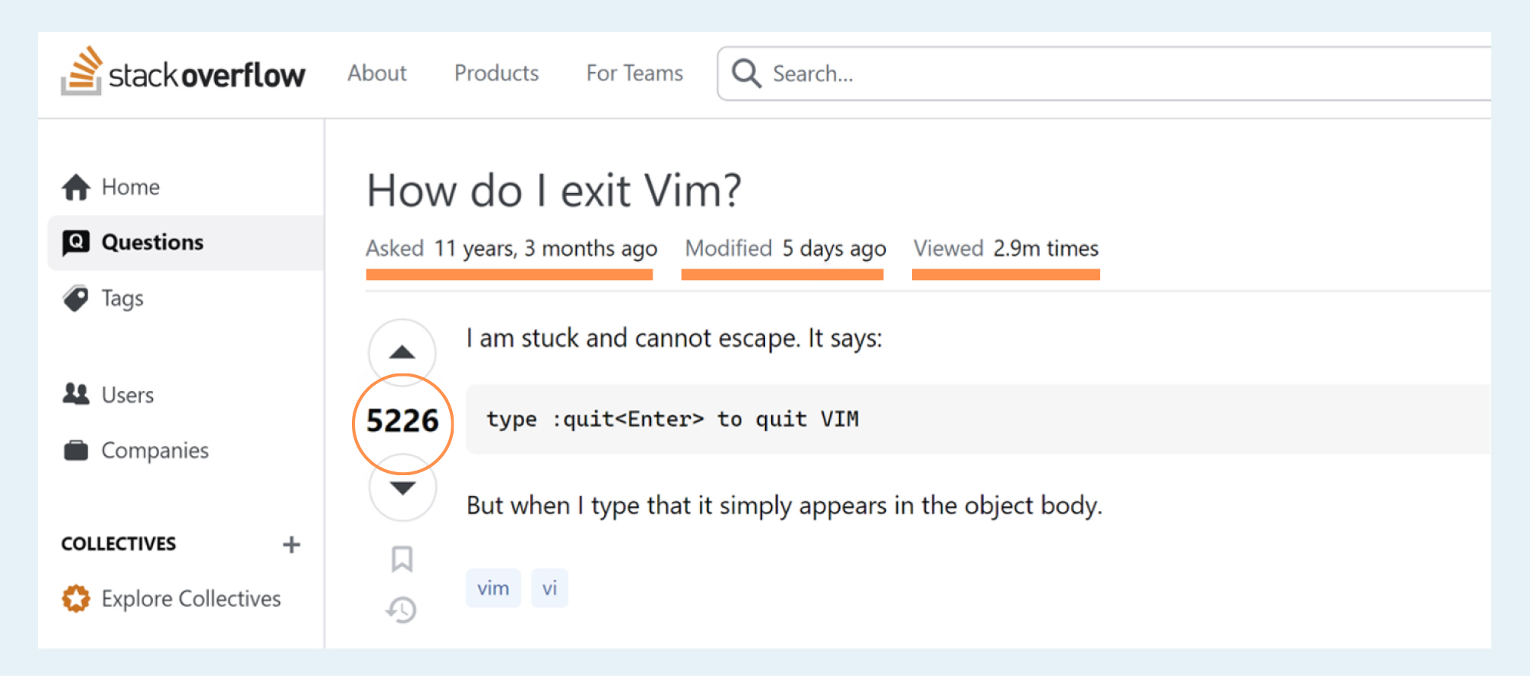Open the How do I exit Vim question title
This screenshot has width=1530, height=678.
click(x=554, y=191)
